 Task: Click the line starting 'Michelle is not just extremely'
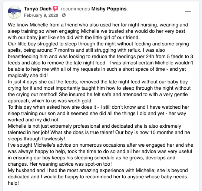95,126
